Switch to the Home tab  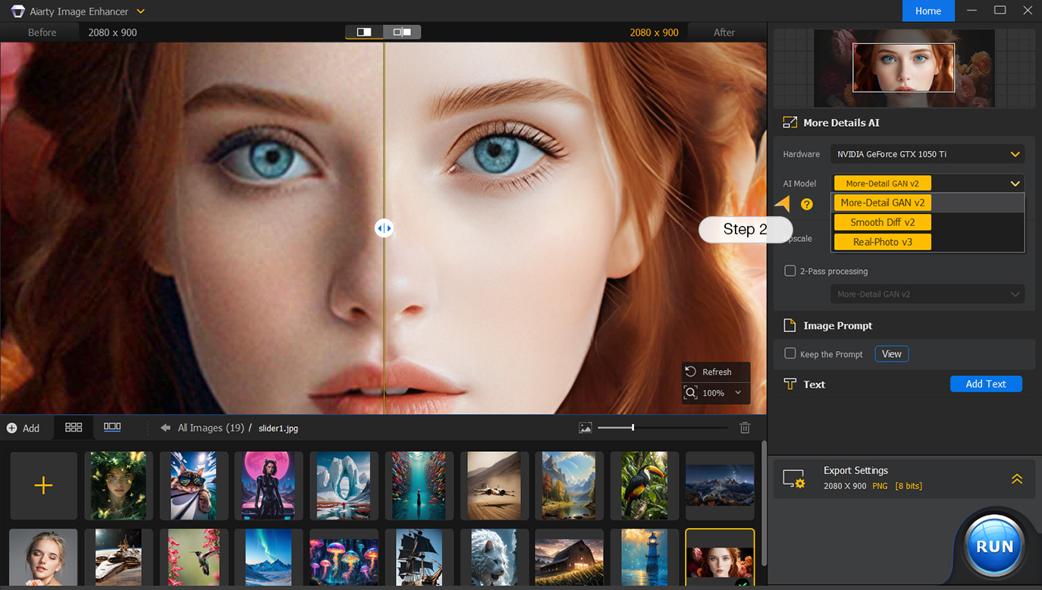928,11
